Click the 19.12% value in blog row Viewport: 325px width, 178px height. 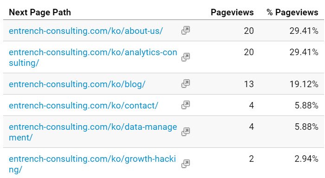(304, 84)
